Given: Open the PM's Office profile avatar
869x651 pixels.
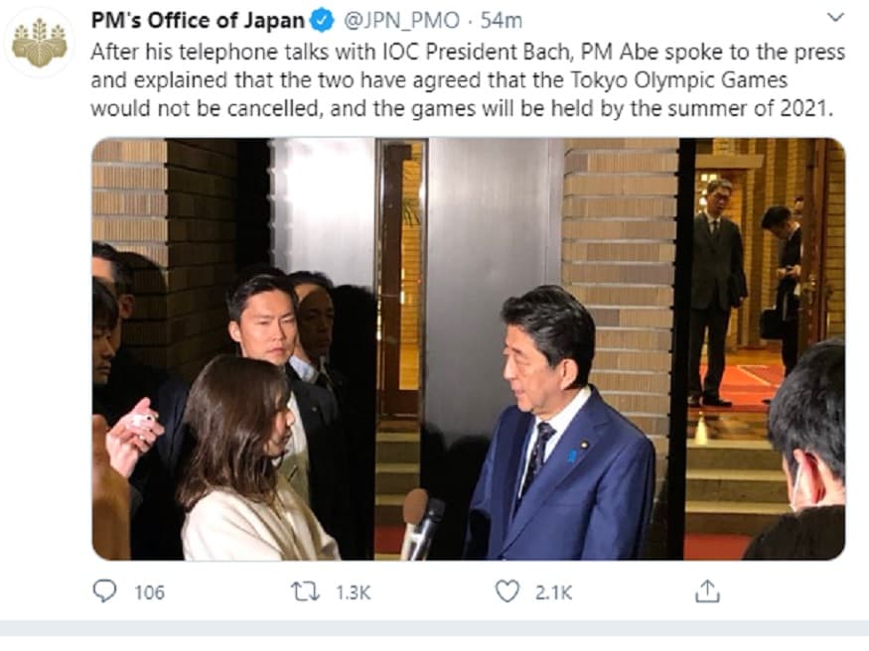Looking at the screenshot, I should coord(40,42).
